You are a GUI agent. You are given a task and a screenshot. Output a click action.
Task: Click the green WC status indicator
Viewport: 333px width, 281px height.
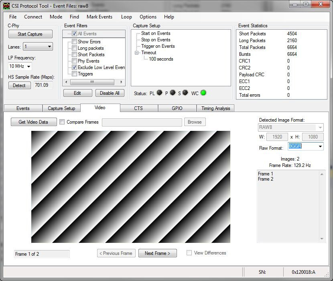coord(203,93)
